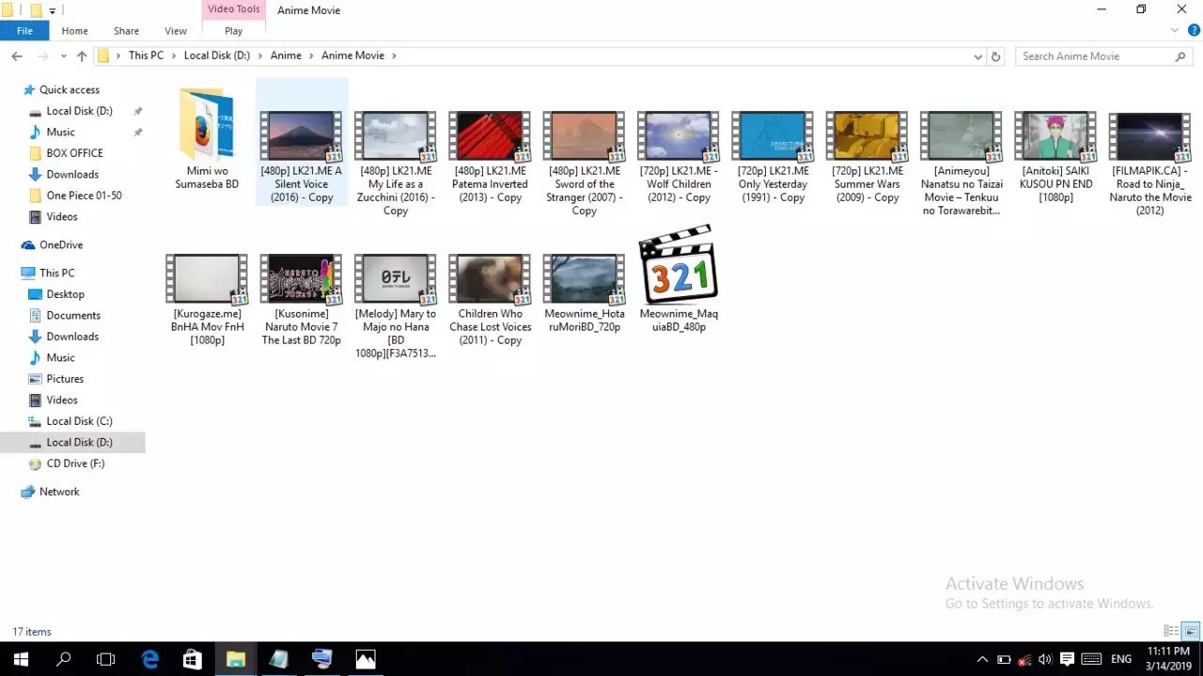
Task: Refresh the current folder view
Action: tap(996, 56)
